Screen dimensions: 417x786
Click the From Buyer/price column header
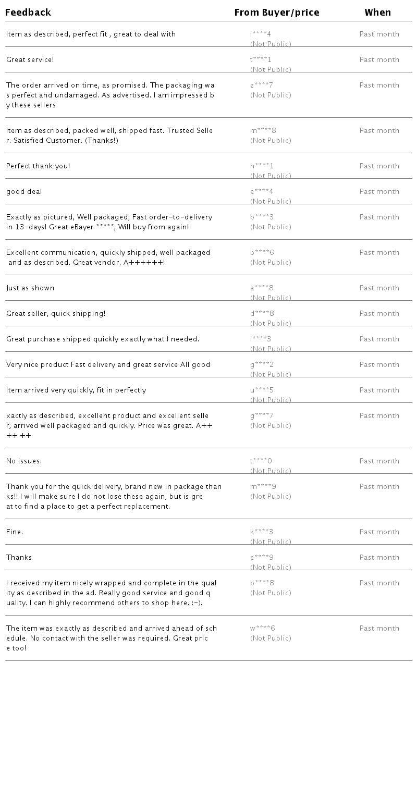276,13
